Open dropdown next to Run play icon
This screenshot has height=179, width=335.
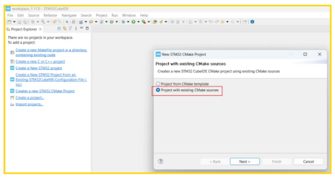click(x=138, y=22)
